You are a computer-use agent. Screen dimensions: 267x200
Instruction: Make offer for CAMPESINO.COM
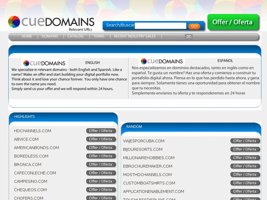(101, 181)
